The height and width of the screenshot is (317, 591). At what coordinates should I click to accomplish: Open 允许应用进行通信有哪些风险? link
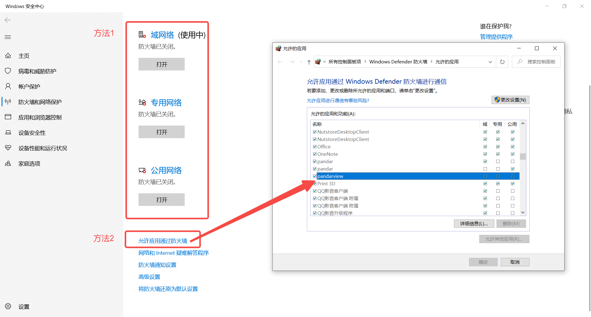338,101
